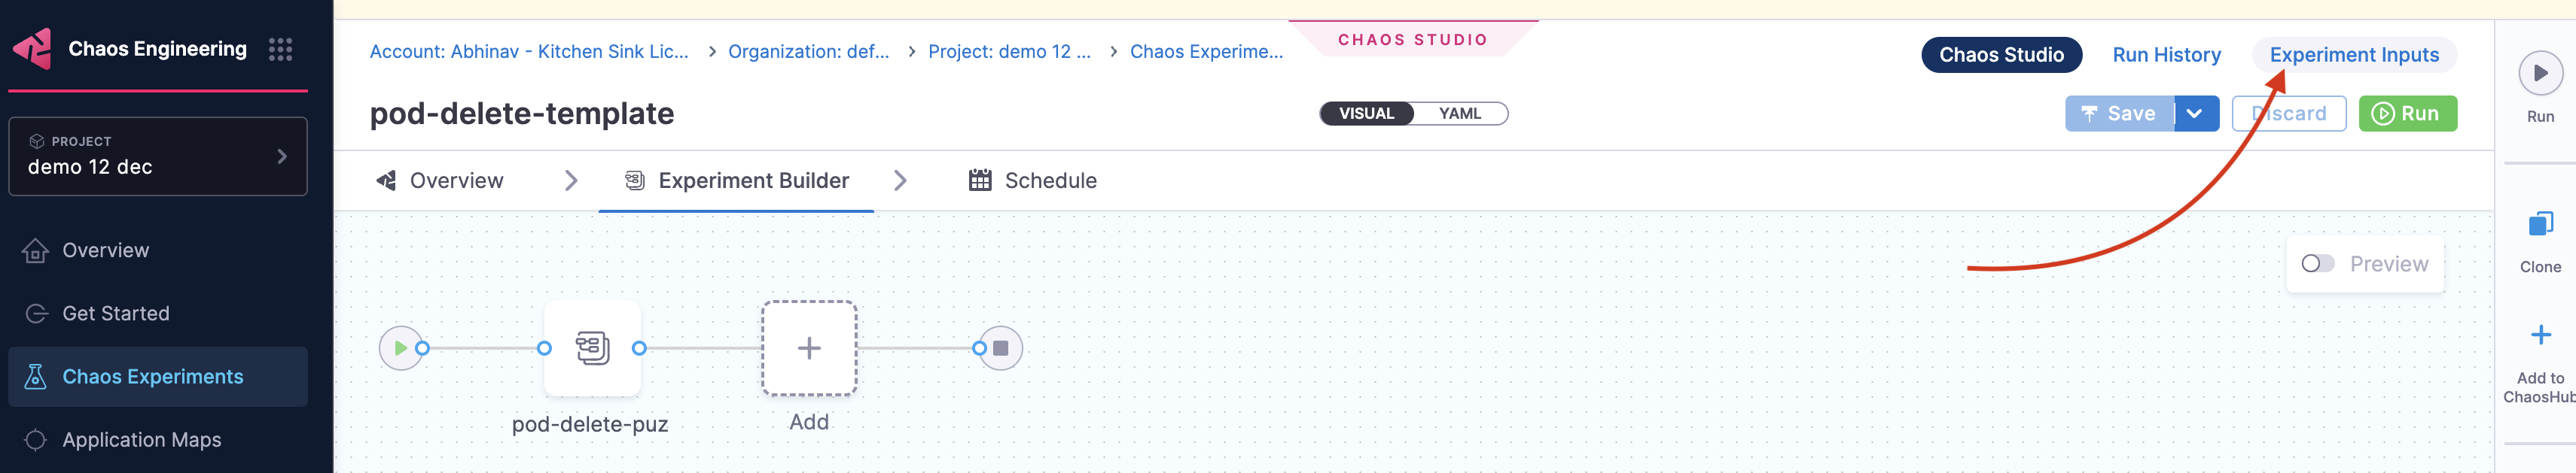Select Application Maps in the sidebar
Viewport: 2576px width, 473px height.
tap(141, 440)
